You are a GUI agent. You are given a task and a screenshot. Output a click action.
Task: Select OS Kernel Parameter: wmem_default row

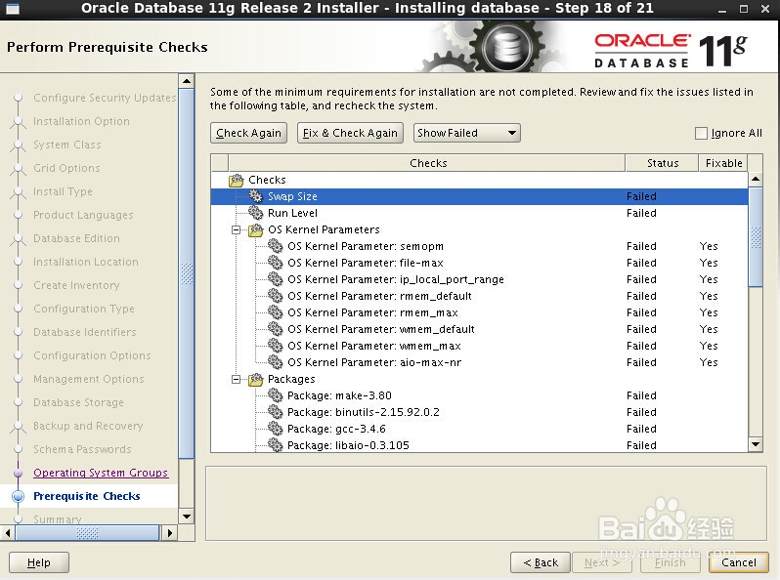coord(479,329)
